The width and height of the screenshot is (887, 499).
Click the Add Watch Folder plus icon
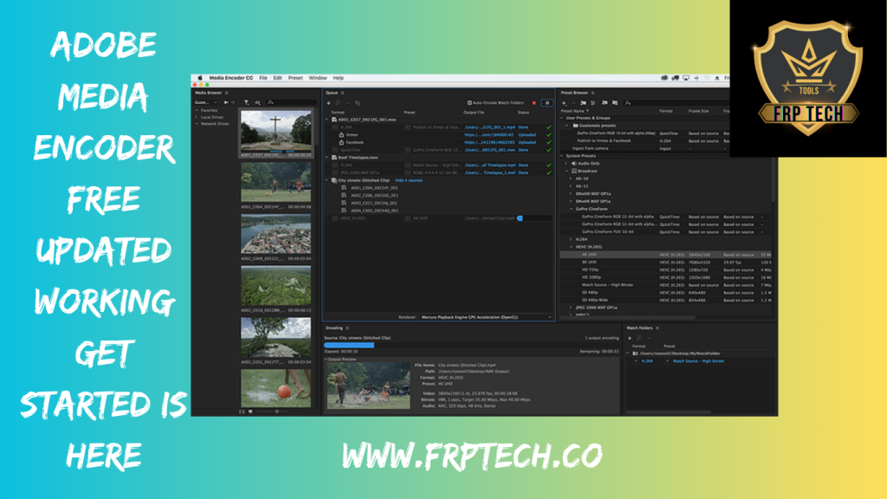630,338
